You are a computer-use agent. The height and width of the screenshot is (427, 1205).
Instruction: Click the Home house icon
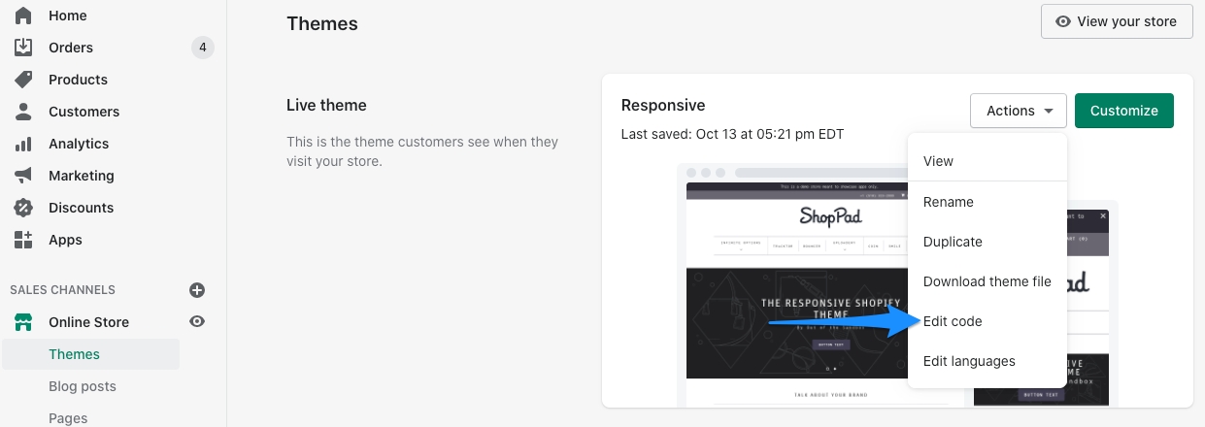[x=23, y=16]
